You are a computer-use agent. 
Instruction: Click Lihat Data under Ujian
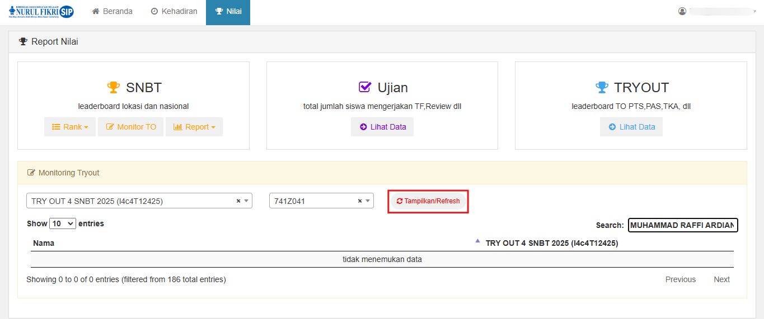(x=382, y=127)
